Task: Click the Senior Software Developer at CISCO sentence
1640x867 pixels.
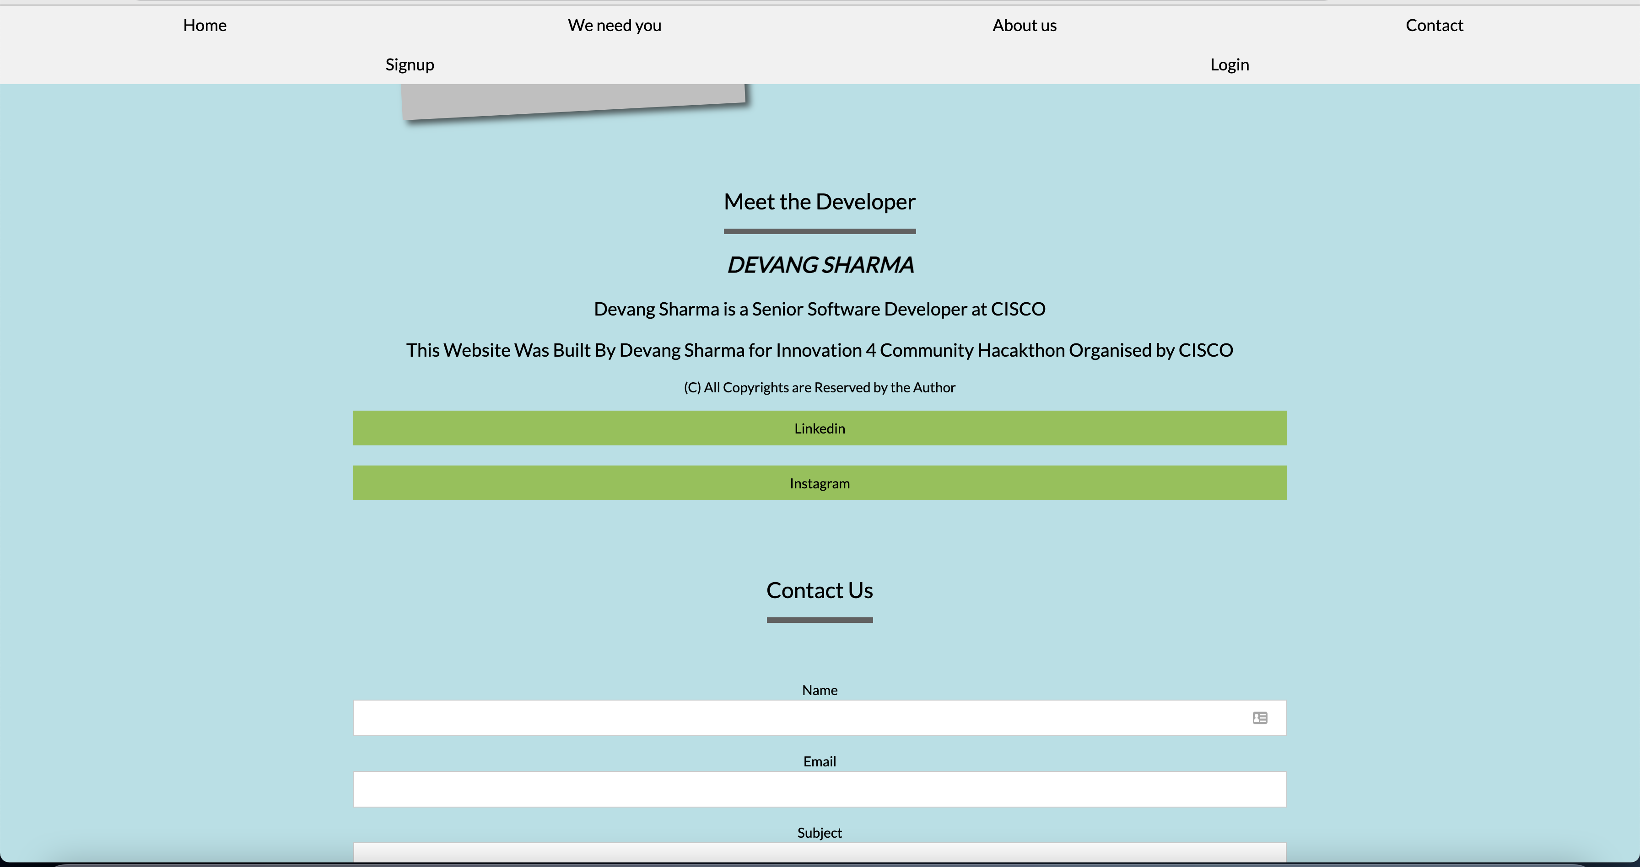Action: click(x=820, y=309)
